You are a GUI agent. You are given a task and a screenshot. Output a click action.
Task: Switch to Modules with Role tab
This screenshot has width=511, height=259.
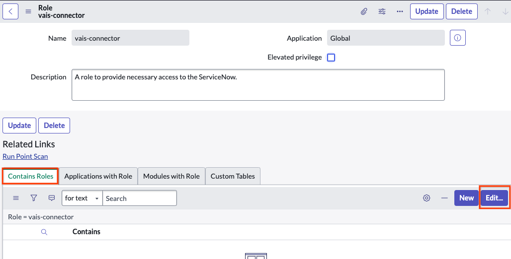[x=171, y=176]
